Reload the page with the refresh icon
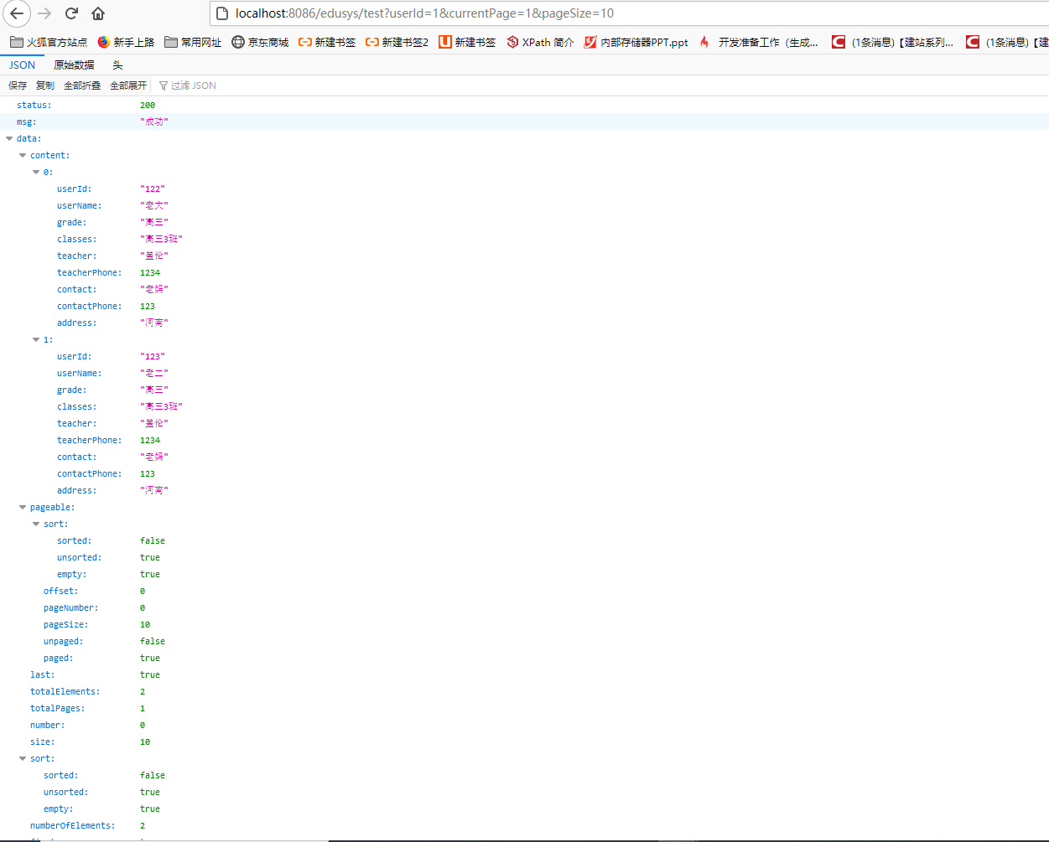Screen dimensions: 1049x842 [x=71, y=13]
